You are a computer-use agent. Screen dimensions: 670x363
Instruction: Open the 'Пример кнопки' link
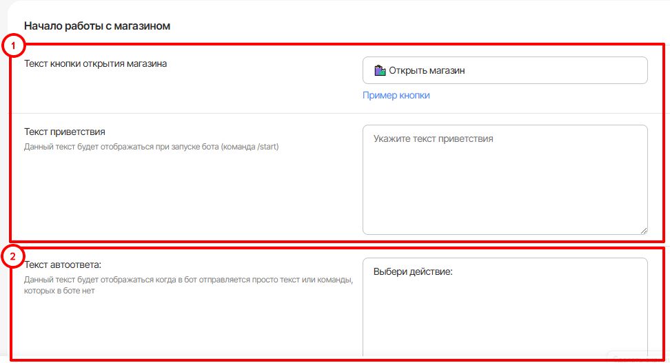[x=396, y=96]
